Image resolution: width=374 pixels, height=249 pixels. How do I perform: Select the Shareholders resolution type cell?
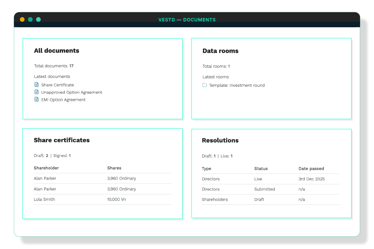coord(215,199)
